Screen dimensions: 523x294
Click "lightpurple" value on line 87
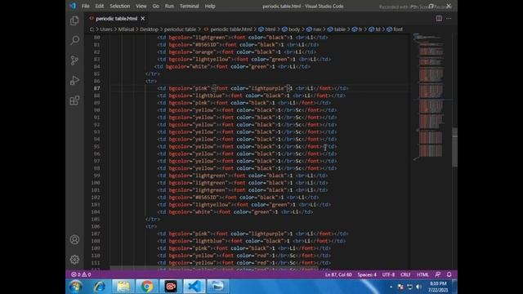coord(268,88)
